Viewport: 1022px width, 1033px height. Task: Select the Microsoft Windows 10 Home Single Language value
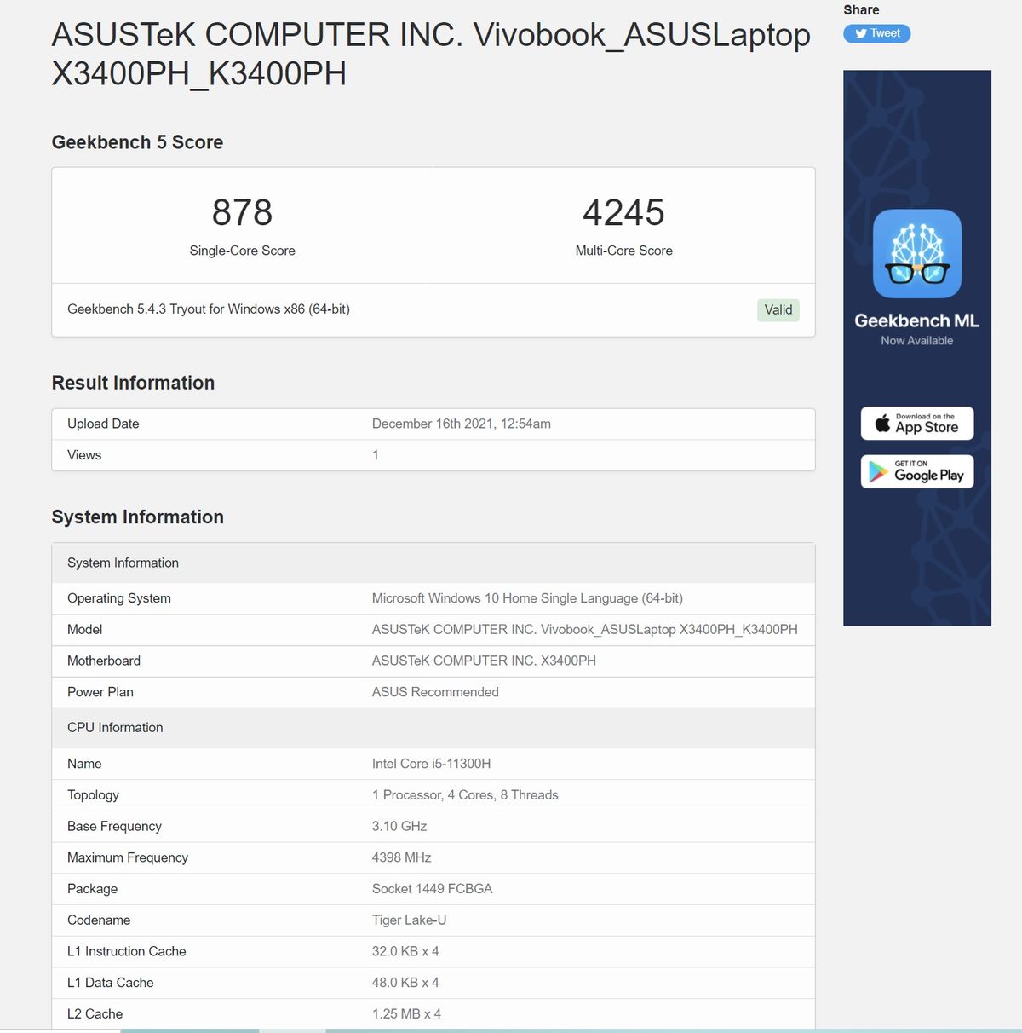tap(527, 598)
